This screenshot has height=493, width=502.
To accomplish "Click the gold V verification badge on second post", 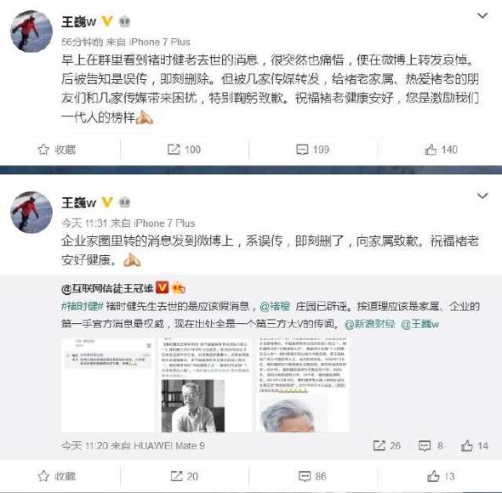I will 107,202.
